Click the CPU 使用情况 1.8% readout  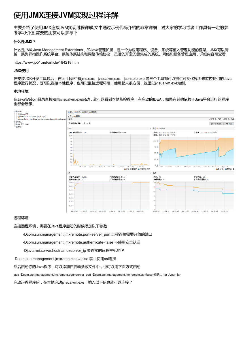(78, 132)
